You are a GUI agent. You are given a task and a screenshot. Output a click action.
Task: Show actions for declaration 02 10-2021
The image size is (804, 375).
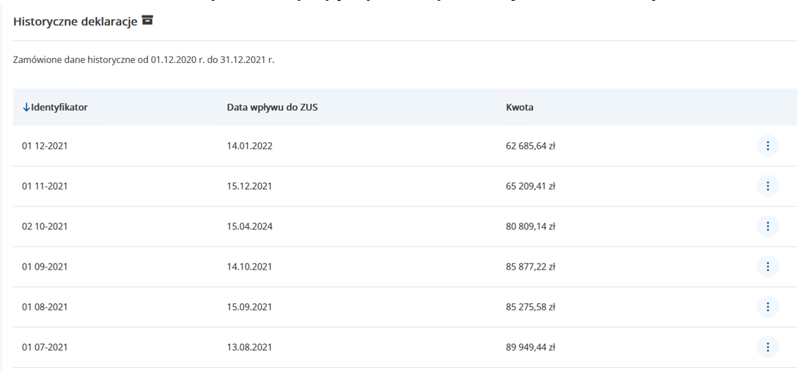[x=767, y=226]
